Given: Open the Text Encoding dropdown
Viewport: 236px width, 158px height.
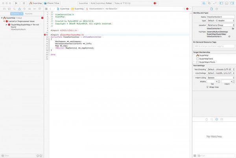Looking at the screenshot, I should pyautogui.click(x=221, y=69).
